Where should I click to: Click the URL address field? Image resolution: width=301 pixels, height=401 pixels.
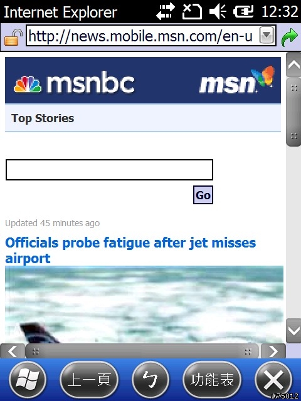coord(151,36)
